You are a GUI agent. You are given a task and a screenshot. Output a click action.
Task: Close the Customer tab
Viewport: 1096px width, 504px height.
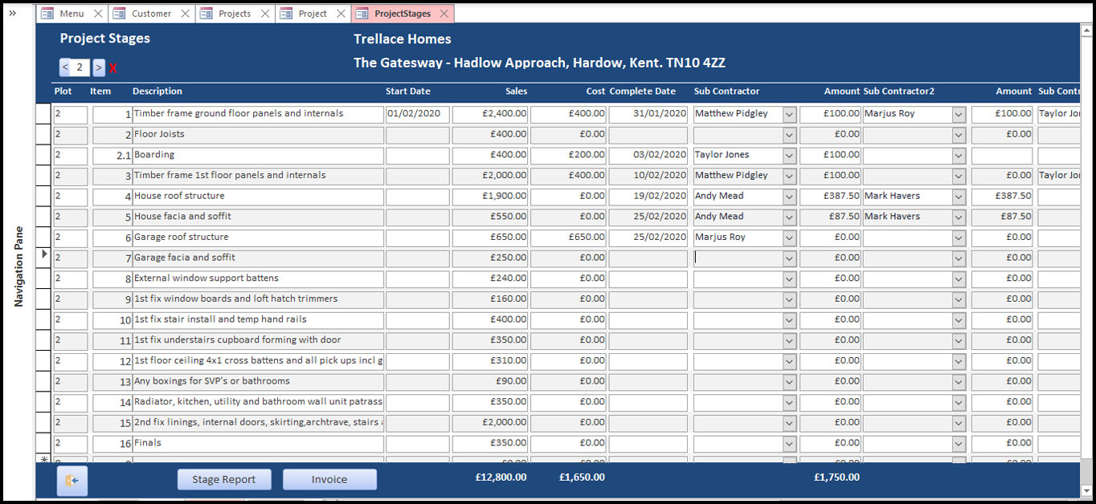point(185,14)
